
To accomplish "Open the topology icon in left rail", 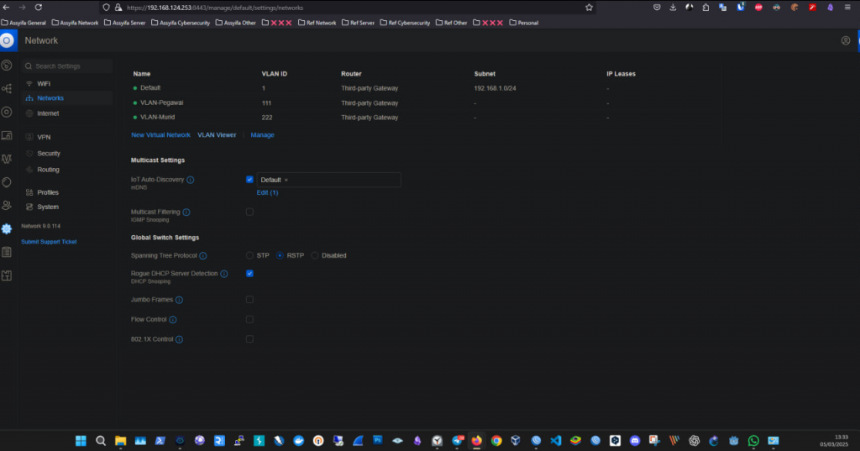I will [x=7, y=88].
